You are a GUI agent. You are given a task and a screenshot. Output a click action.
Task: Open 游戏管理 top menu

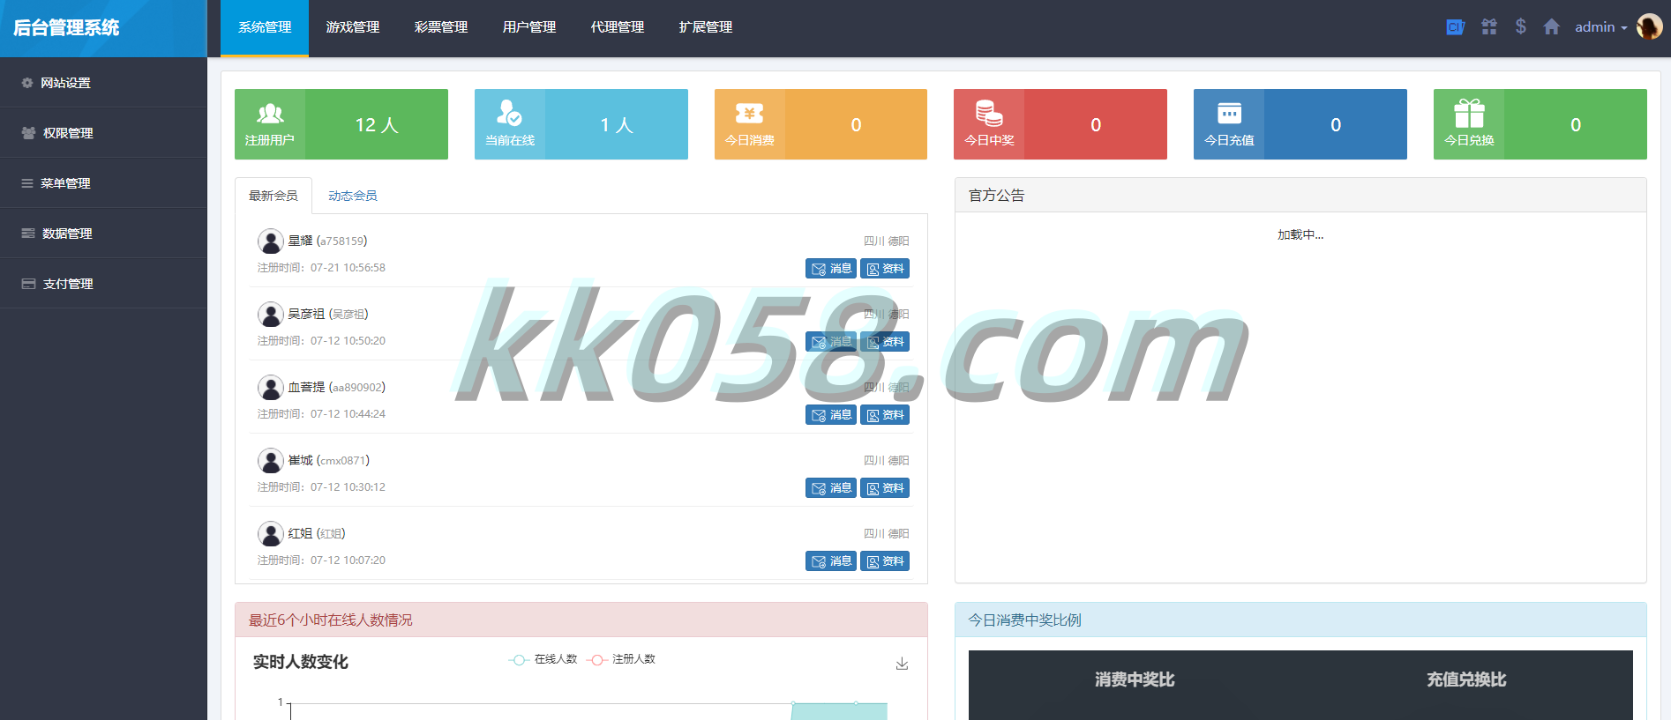pyautogui.click(x=353, y=27)
